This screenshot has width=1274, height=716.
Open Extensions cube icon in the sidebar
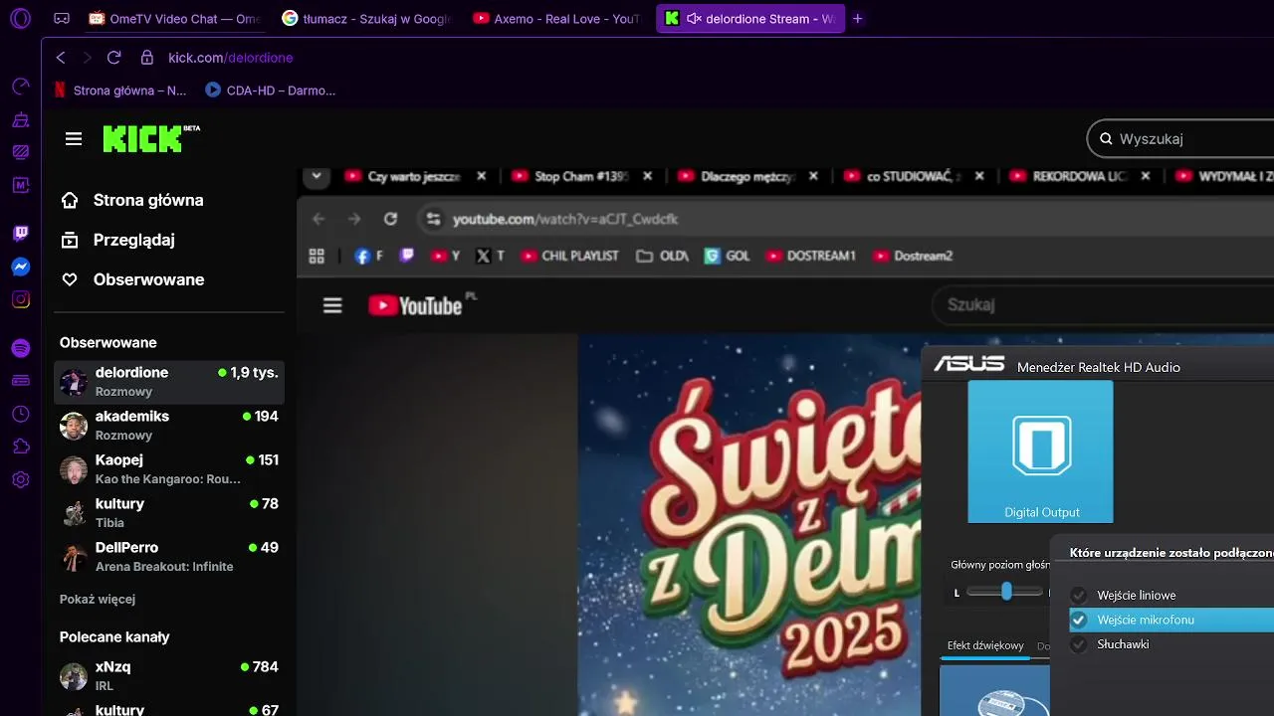click(20, 447)
